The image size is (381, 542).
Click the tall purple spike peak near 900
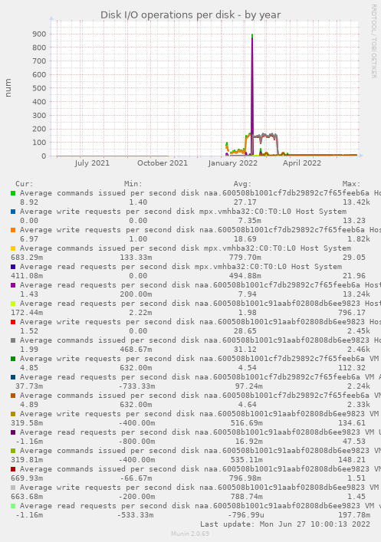click(x=252, y=36)
